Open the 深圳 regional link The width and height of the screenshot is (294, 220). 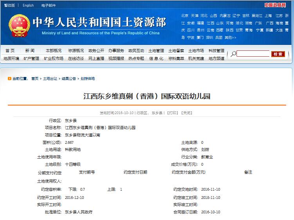[x=209, y=38]
